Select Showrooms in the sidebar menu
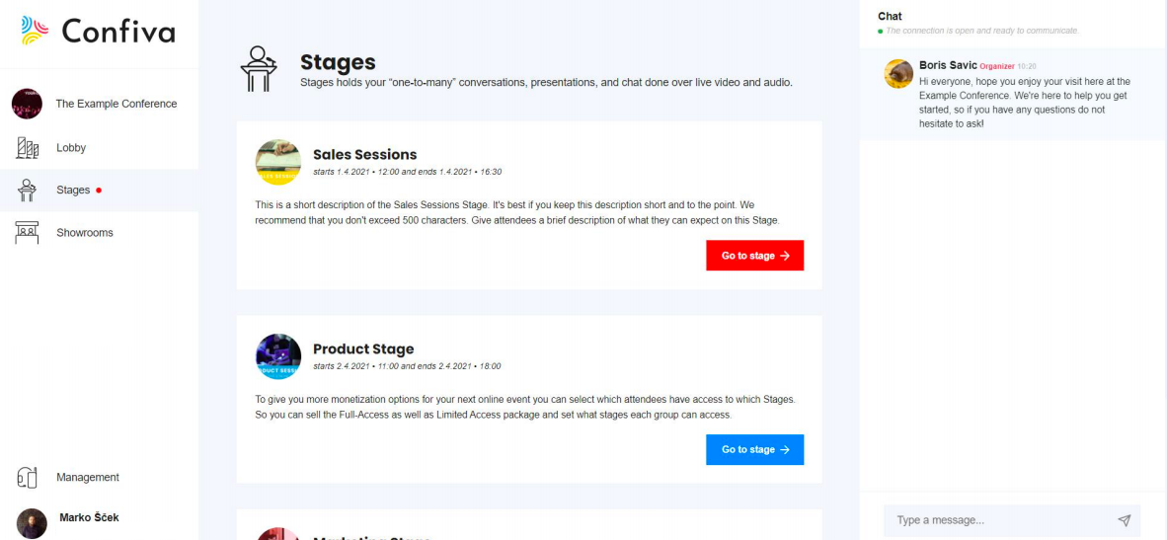 tap(85, 233)
